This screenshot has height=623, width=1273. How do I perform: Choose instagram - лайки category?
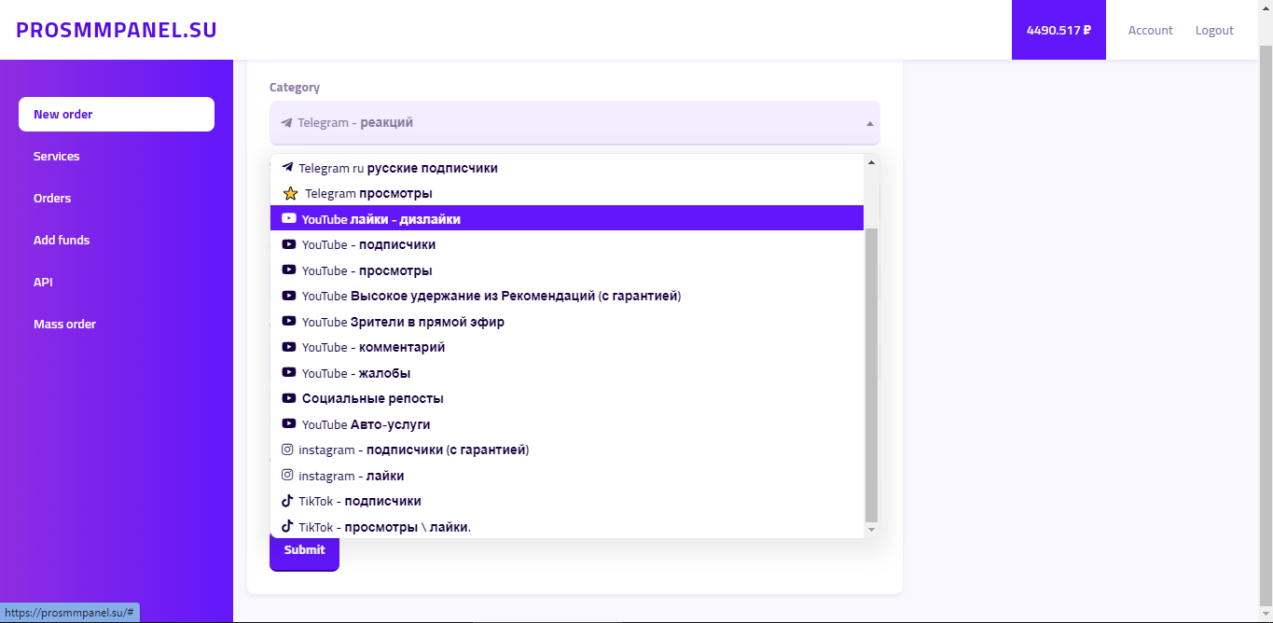pyautogui.click(x=567, y=476)
